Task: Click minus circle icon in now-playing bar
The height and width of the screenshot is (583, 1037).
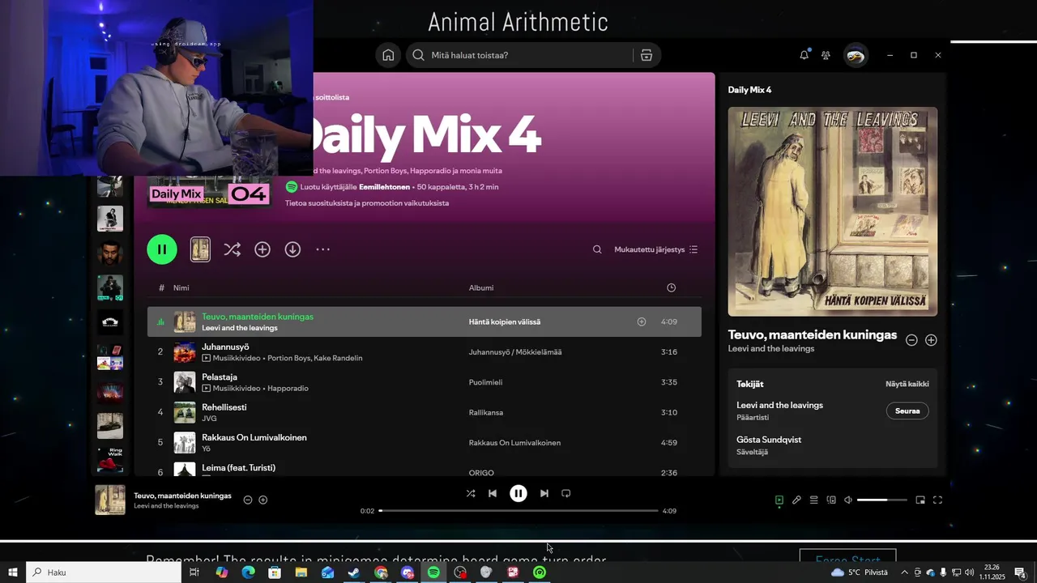Action: (x=248, y=500)
